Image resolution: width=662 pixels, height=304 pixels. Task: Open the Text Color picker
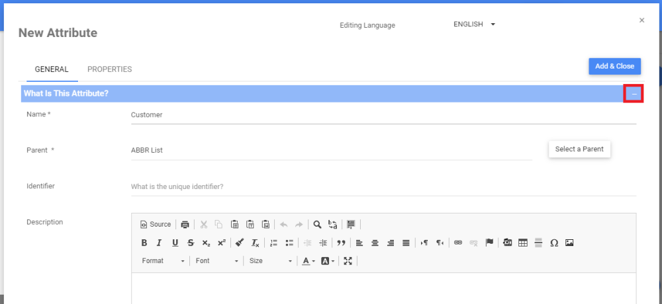308,261
